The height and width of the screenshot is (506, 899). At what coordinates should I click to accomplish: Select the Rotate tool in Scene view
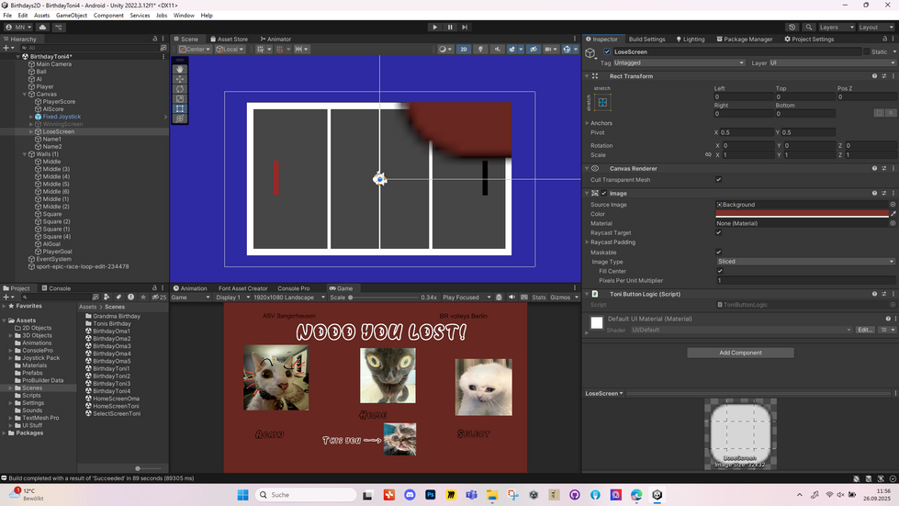click(x=180, y=89)
